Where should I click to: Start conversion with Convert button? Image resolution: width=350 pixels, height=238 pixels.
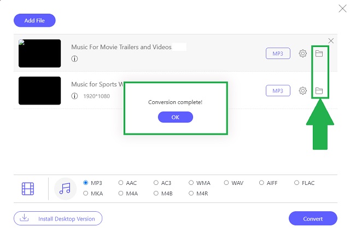click(313, 218)
